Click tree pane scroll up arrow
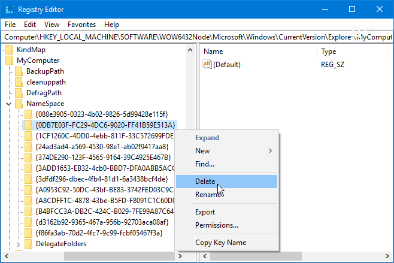The height and width of the screenshot is (263, 394). click(x=190, y=50)
